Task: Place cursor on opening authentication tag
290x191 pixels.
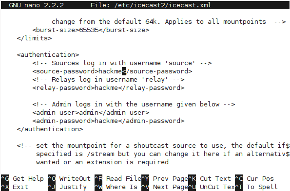Action: pos(48,55)
